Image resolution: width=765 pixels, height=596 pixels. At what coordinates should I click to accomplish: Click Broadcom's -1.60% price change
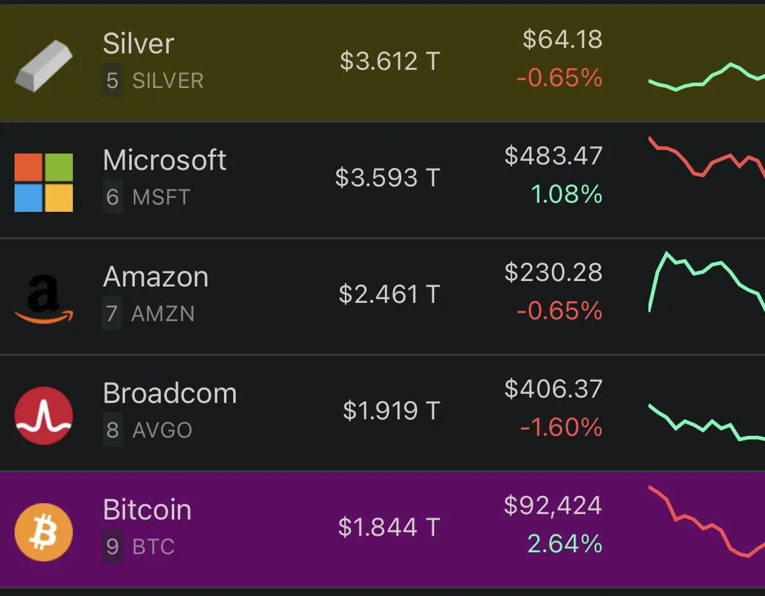click(x=560, y=427)
